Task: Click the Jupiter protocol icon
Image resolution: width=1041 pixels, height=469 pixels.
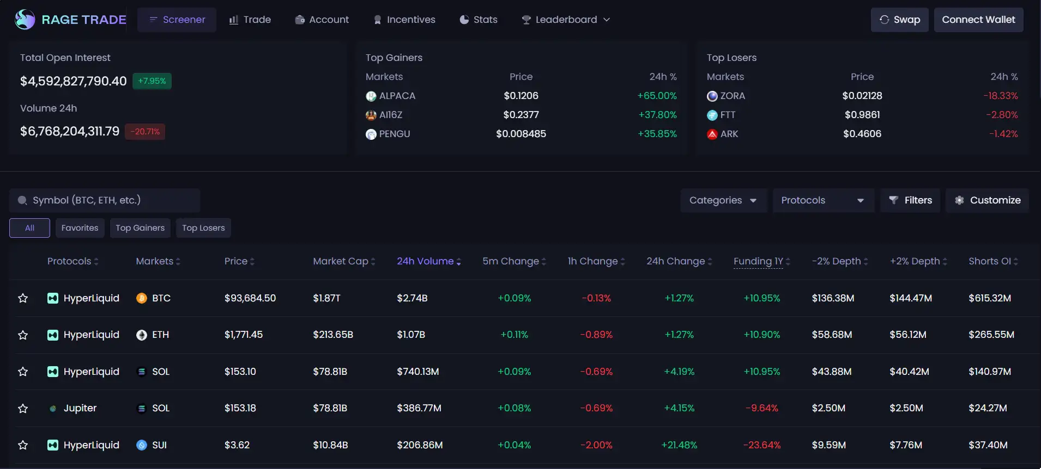Action: coord(53,409)
